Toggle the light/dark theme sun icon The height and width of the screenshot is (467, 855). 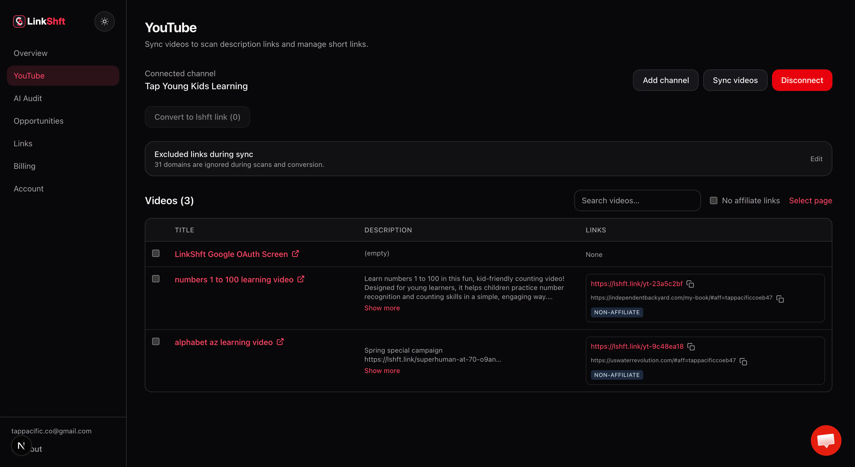[105, 21]
